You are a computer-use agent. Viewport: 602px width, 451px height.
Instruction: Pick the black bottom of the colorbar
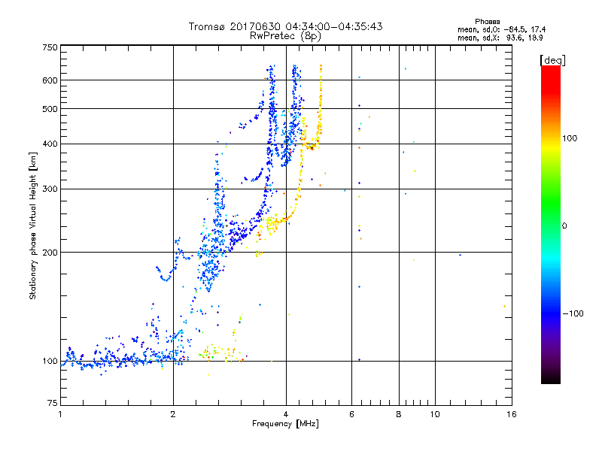point(550,380)
